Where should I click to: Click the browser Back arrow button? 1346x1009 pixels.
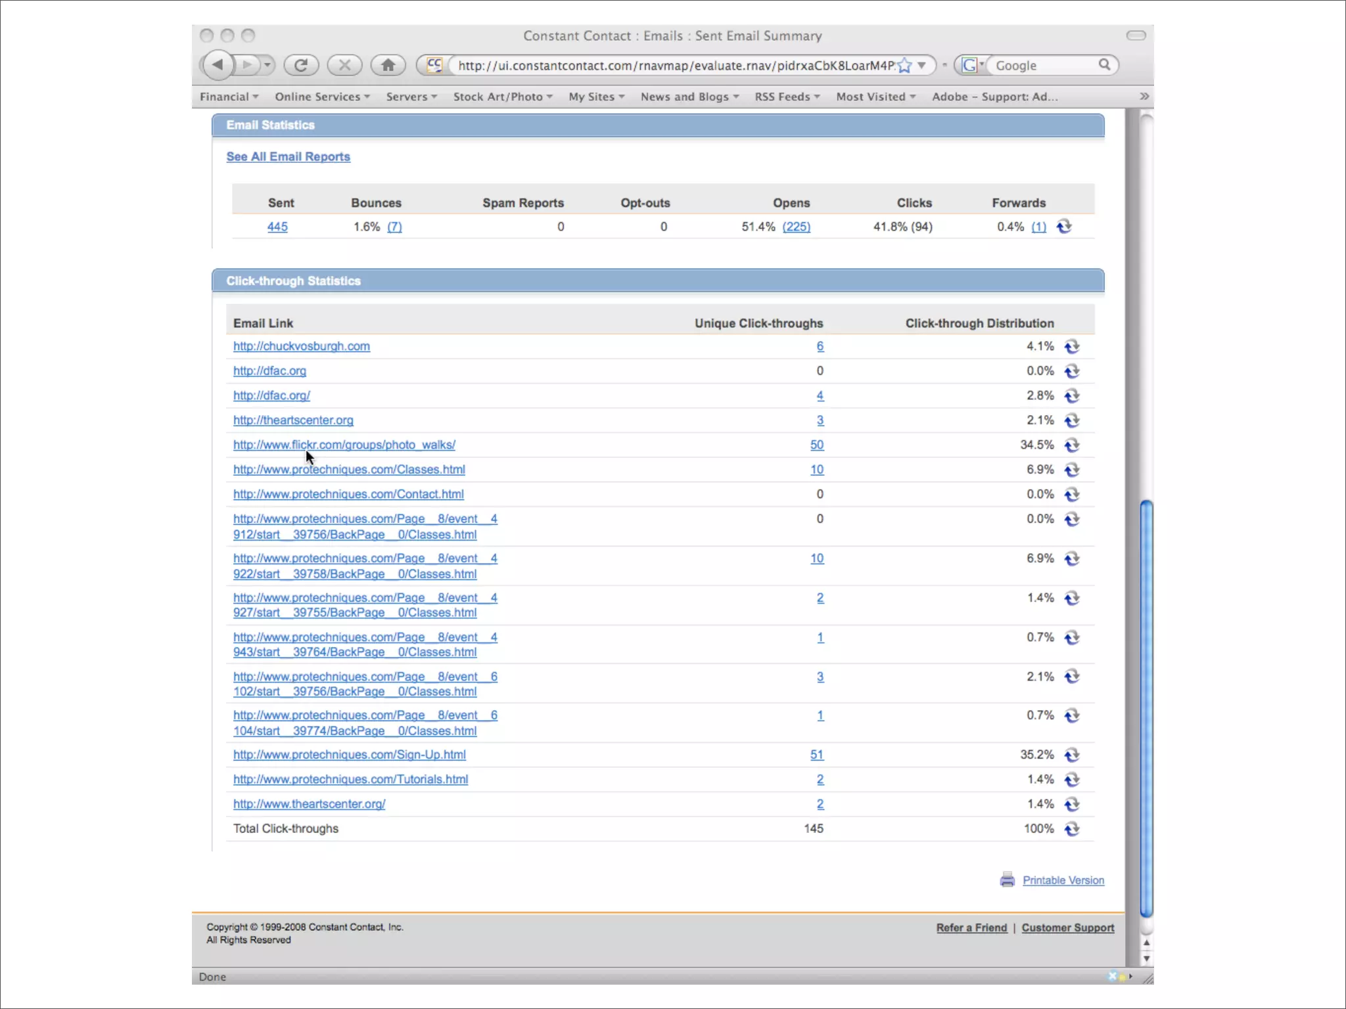pyautogui.click(x=218, y=65)
